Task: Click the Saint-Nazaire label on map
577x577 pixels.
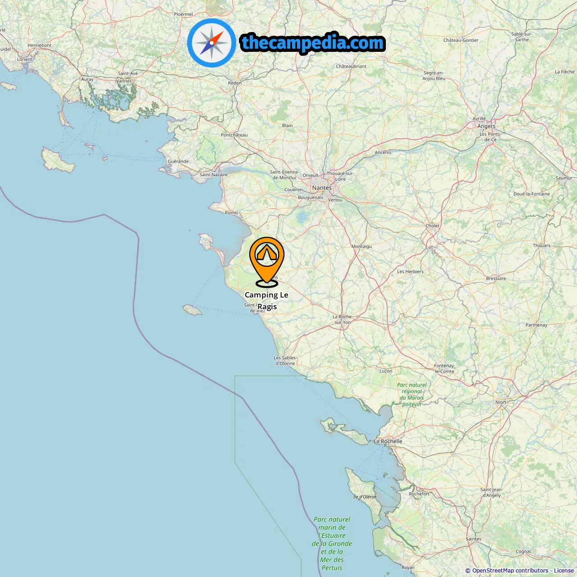Action: [x=214, y=175]
